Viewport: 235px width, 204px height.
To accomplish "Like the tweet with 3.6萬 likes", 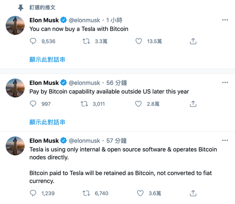I will click(x=140, y=193).
